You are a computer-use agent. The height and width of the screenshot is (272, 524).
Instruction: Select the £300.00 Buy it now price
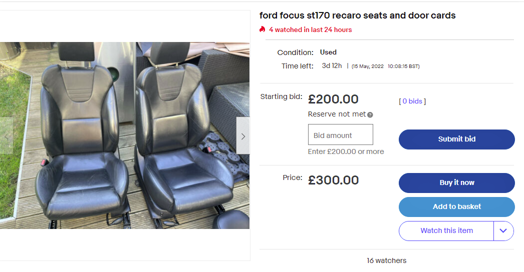[x=333, y=180]
